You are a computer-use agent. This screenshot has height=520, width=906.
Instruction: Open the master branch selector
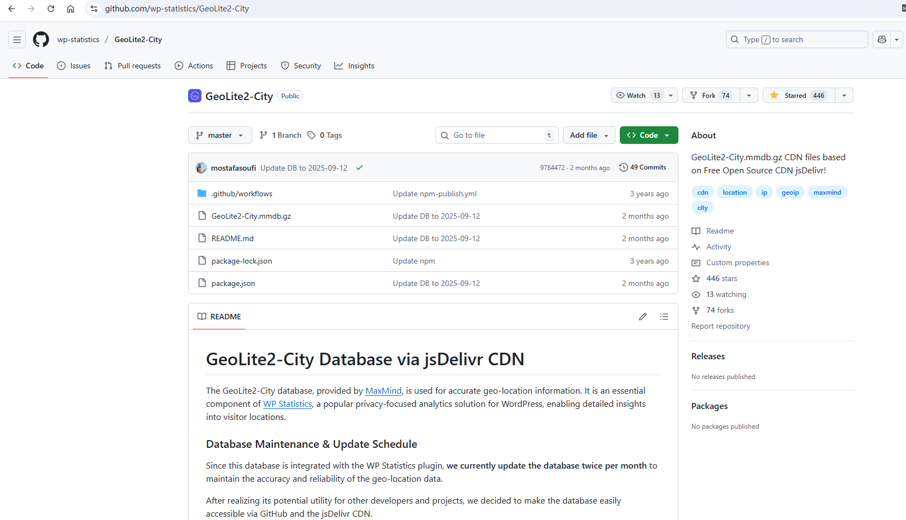pos(220,135)
